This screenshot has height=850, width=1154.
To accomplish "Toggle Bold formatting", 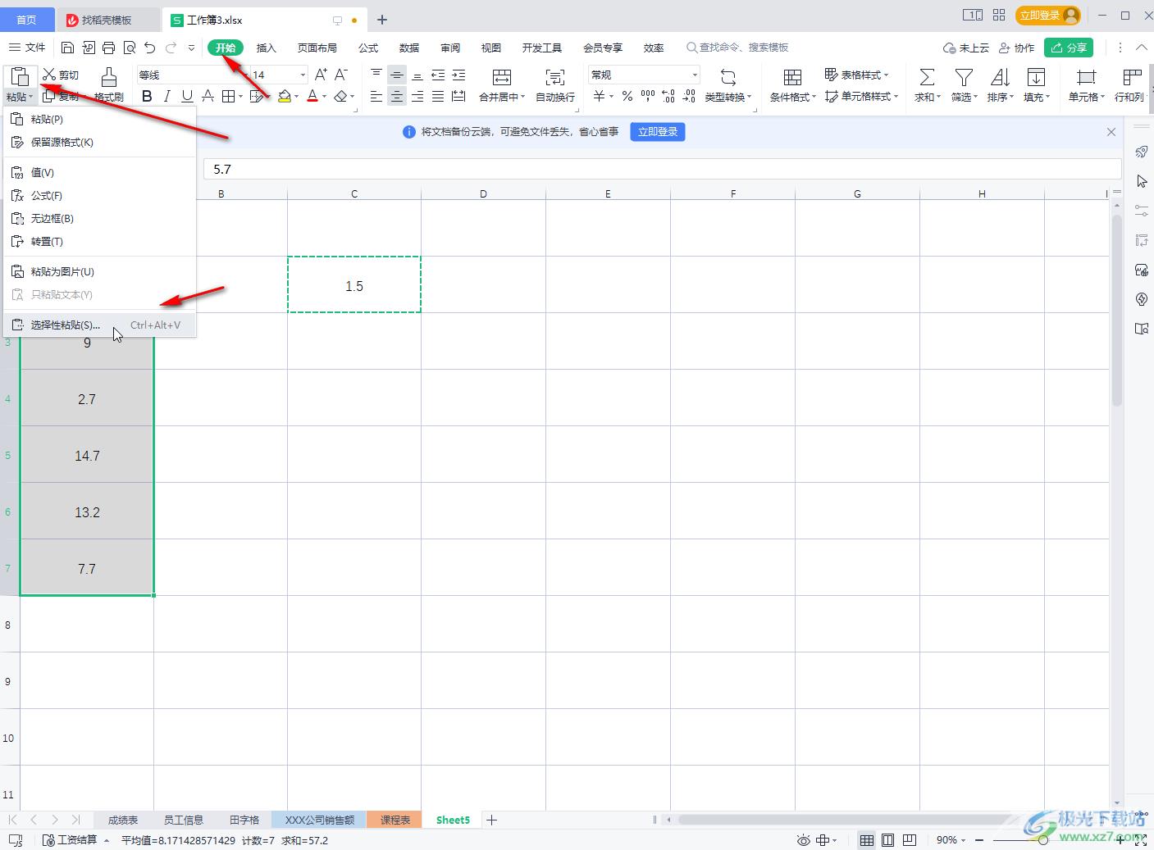I will [x=147, y=97].
